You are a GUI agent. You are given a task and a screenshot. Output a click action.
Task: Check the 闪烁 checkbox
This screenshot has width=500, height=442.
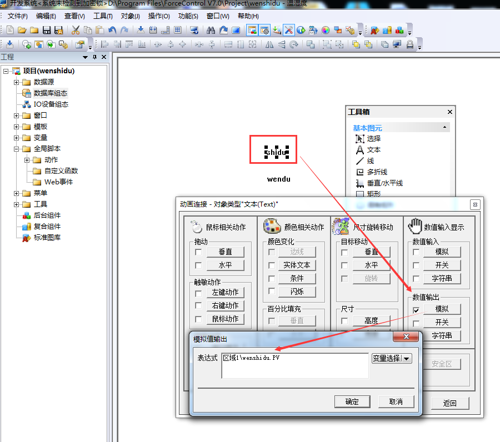point(272,291)
